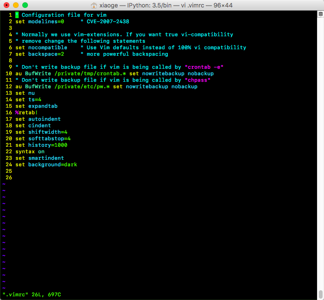Screen dimensions: 324x300
Task: Click 'set ts=4' on line 14
Action: [28, 99]
